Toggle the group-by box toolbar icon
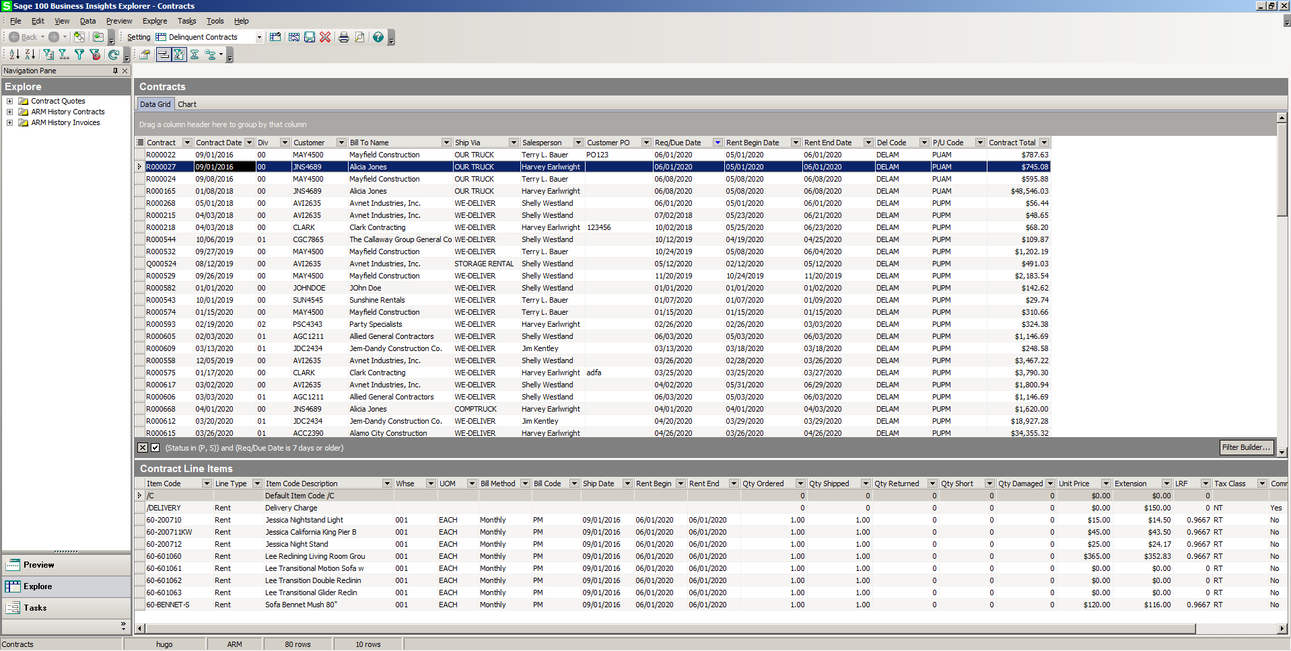The height and width of the screenshot is (651, 1291). pyautogui.click(x=163, y=54)
